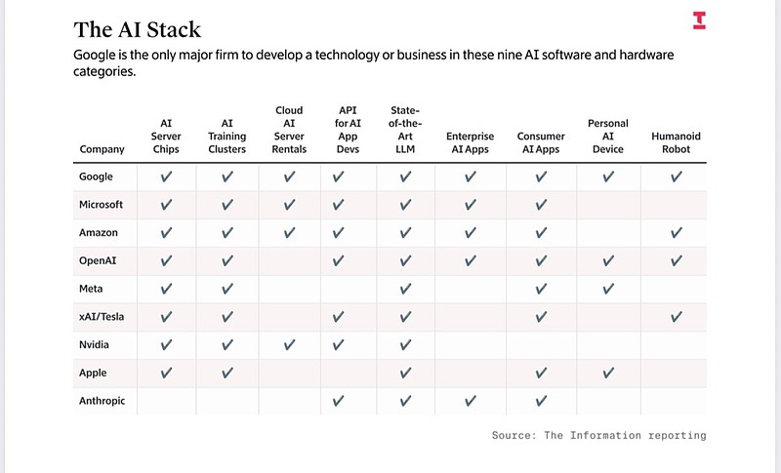Click OpenAI's Personal AI Device checkmark
The image size is (781, 473).
[608, 261]
